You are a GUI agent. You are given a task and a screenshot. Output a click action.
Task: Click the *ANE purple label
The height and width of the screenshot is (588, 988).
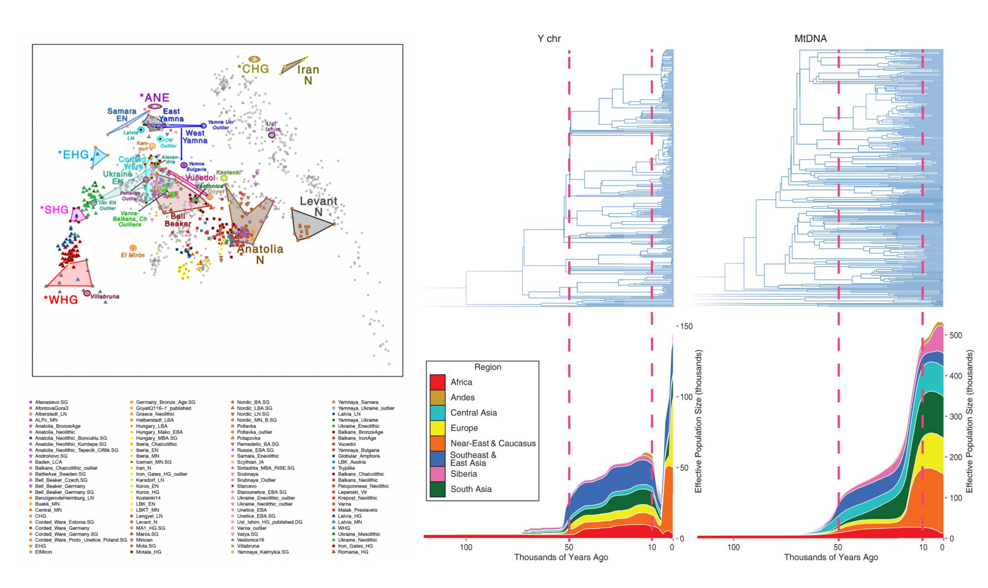pos(154,98)
